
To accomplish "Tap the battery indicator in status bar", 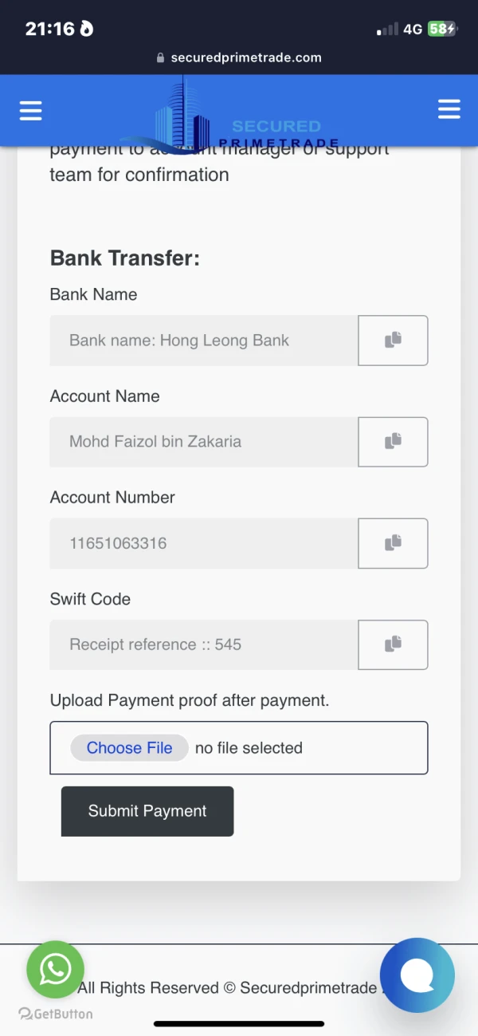I will coord(441,30).
